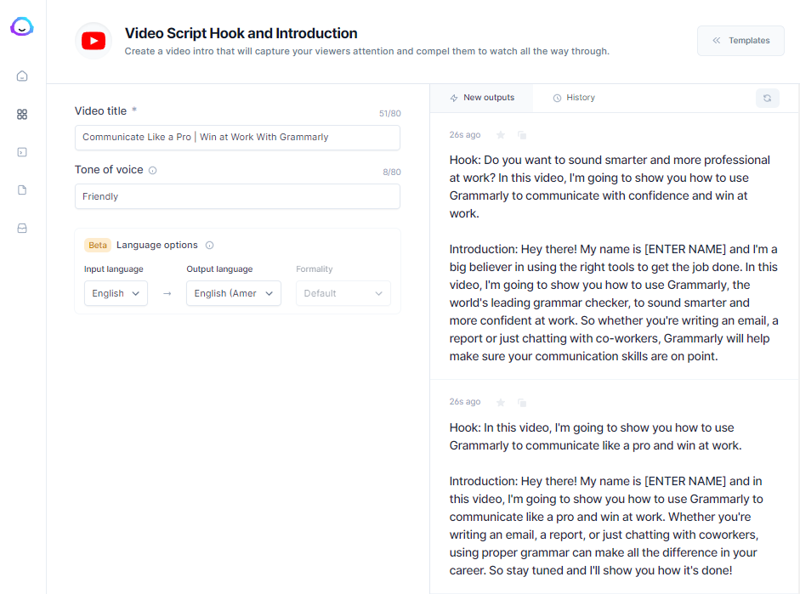Viewport: 800px width, 594px height.
Task: Click the first output's Introduction paragraph
Action: pos(614,303)
